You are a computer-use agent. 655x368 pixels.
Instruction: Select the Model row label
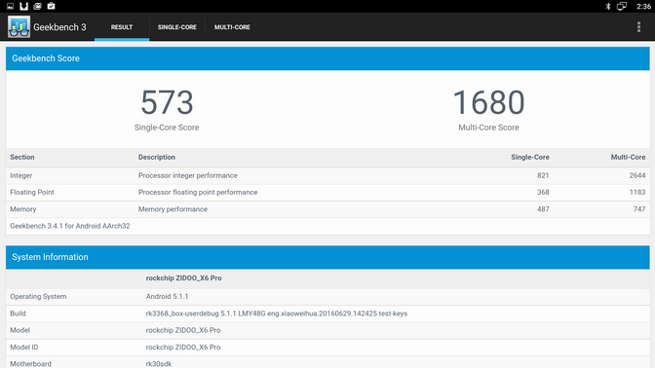coord(20,330)
